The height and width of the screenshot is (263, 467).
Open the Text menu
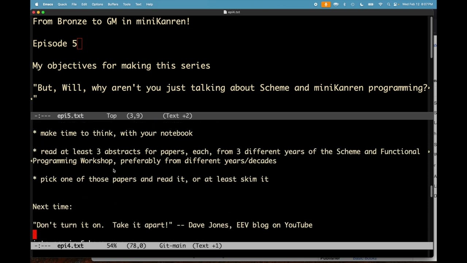point(138,4)
